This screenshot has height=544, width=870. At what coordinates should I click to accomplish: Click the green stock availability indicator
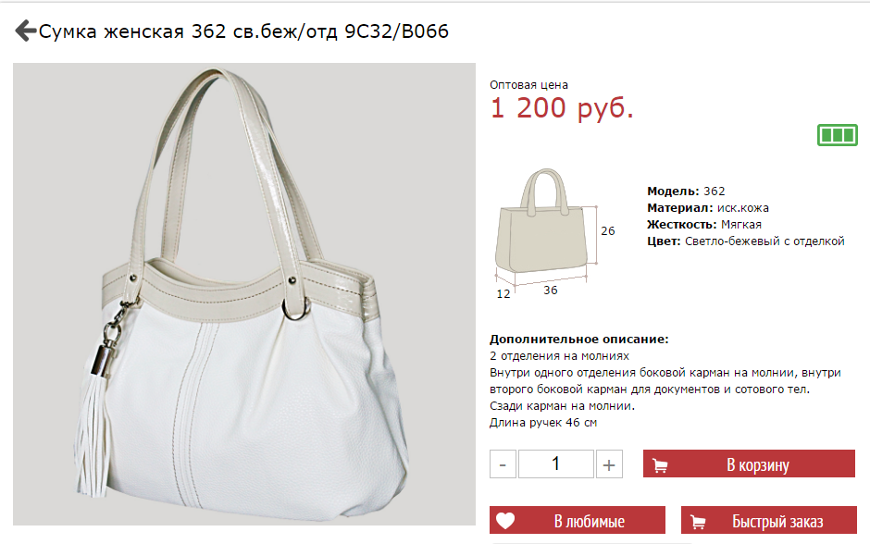tap(838, 135)
